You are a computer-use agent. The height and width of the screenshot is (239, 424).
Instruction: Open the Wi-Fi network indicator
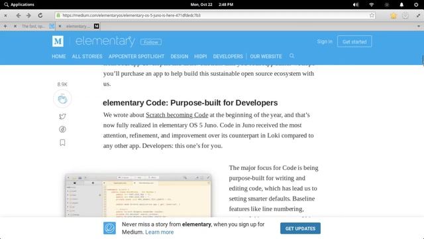point(371,5)
